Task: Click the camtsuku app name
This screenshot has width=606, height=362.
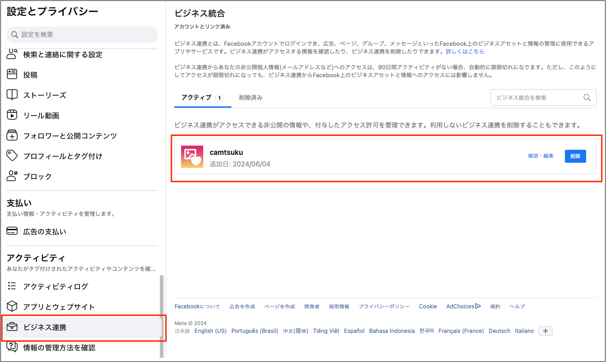Action: pyautogui.click(x=226, y=152)
